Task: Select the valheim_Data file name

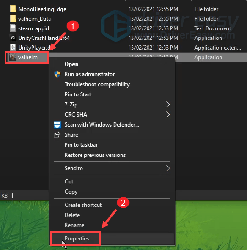Action: [x=34, y=19]
